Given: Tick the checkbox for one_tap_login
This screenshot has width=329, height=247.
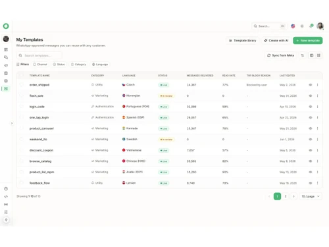Looking at the screenshot, I should (x=22, y=117).
